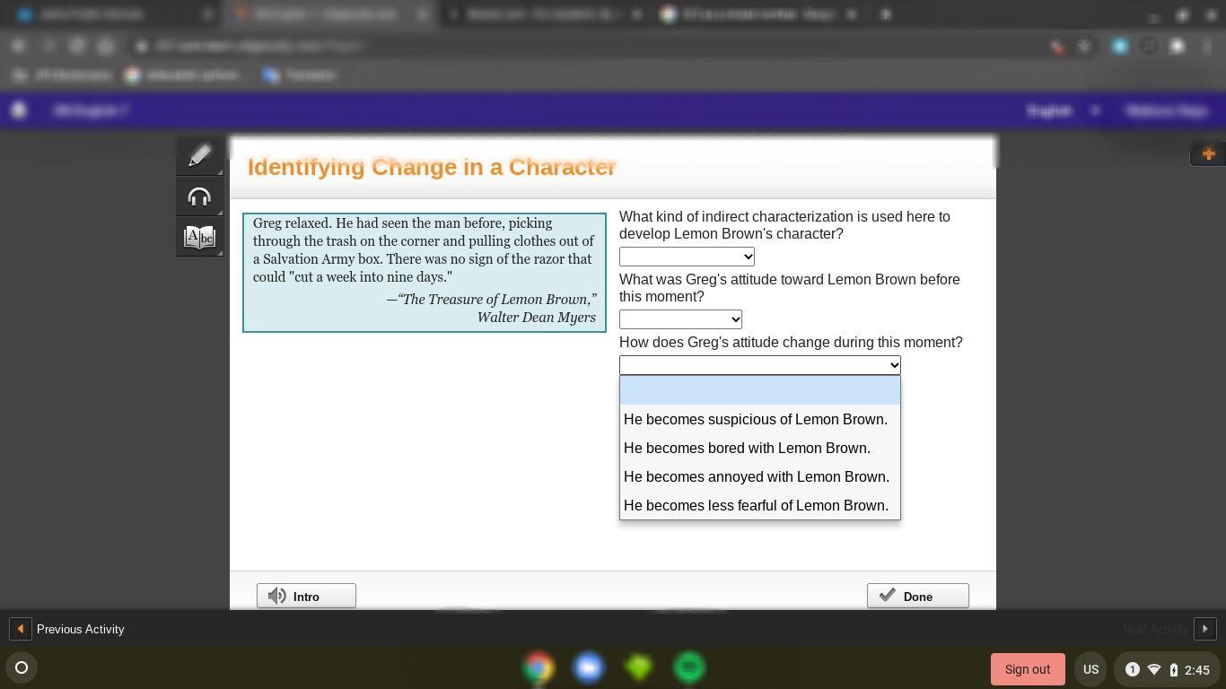The height and width of the screenshot is (689, 1226).
Task: Click the Next Activity arrow icon
Action: (x=1205, y=629)
